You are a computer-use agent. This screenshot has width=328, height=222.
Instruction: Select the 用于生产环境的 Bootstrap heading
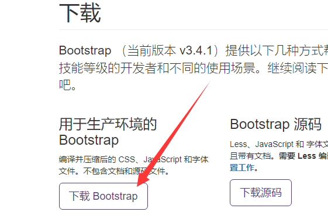(x=108, y=132)
